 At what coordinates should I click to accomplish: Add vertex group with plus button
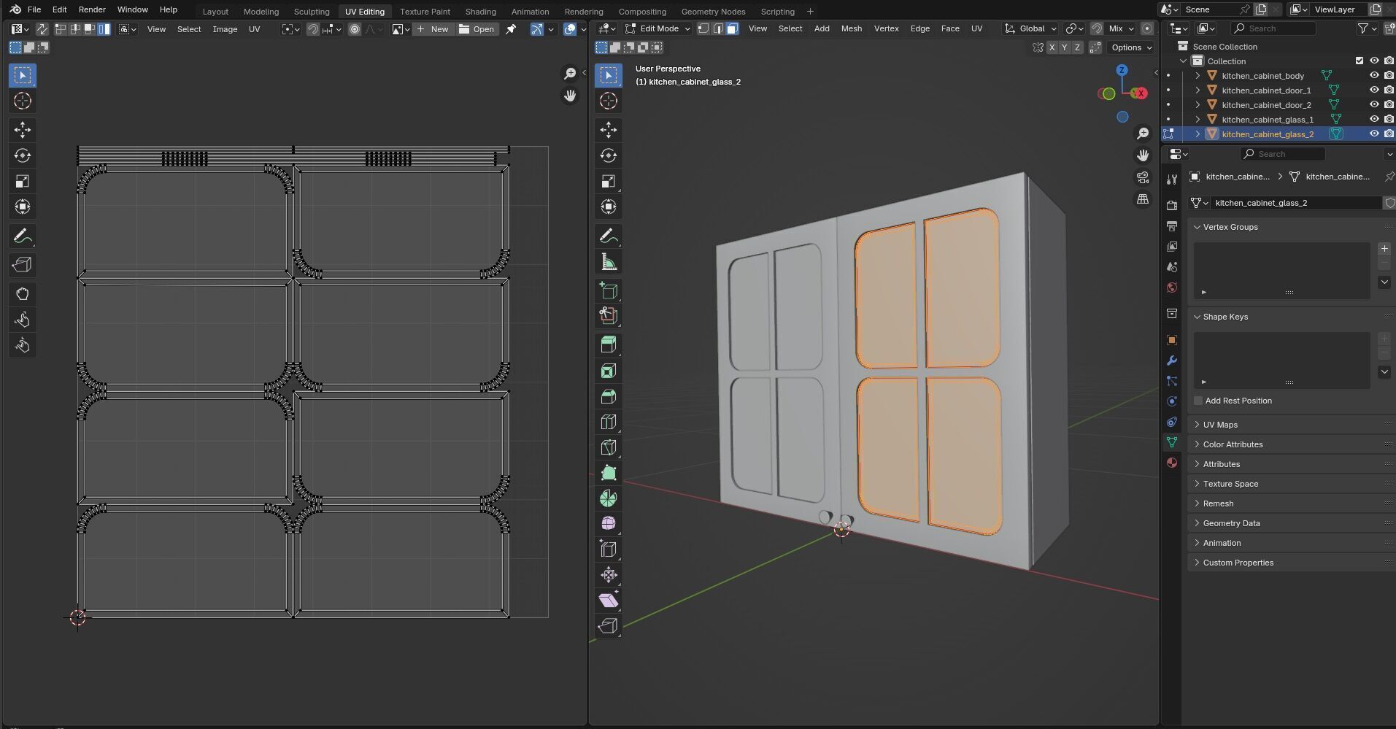pos(1384,249)
